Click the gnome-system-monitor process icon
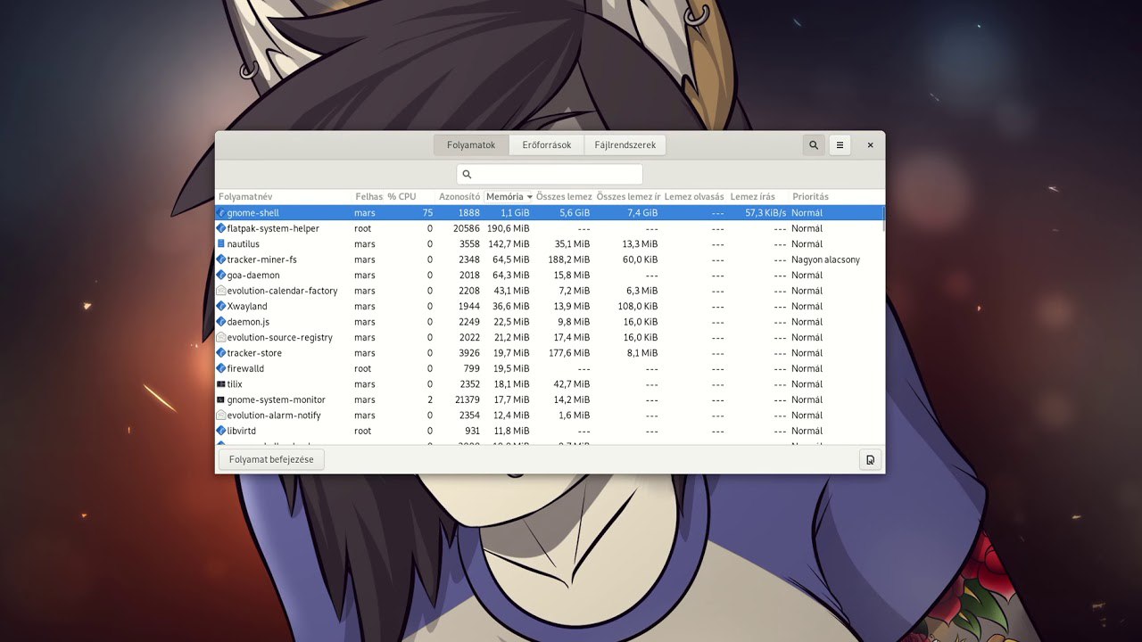 click(x=221, y=399)
